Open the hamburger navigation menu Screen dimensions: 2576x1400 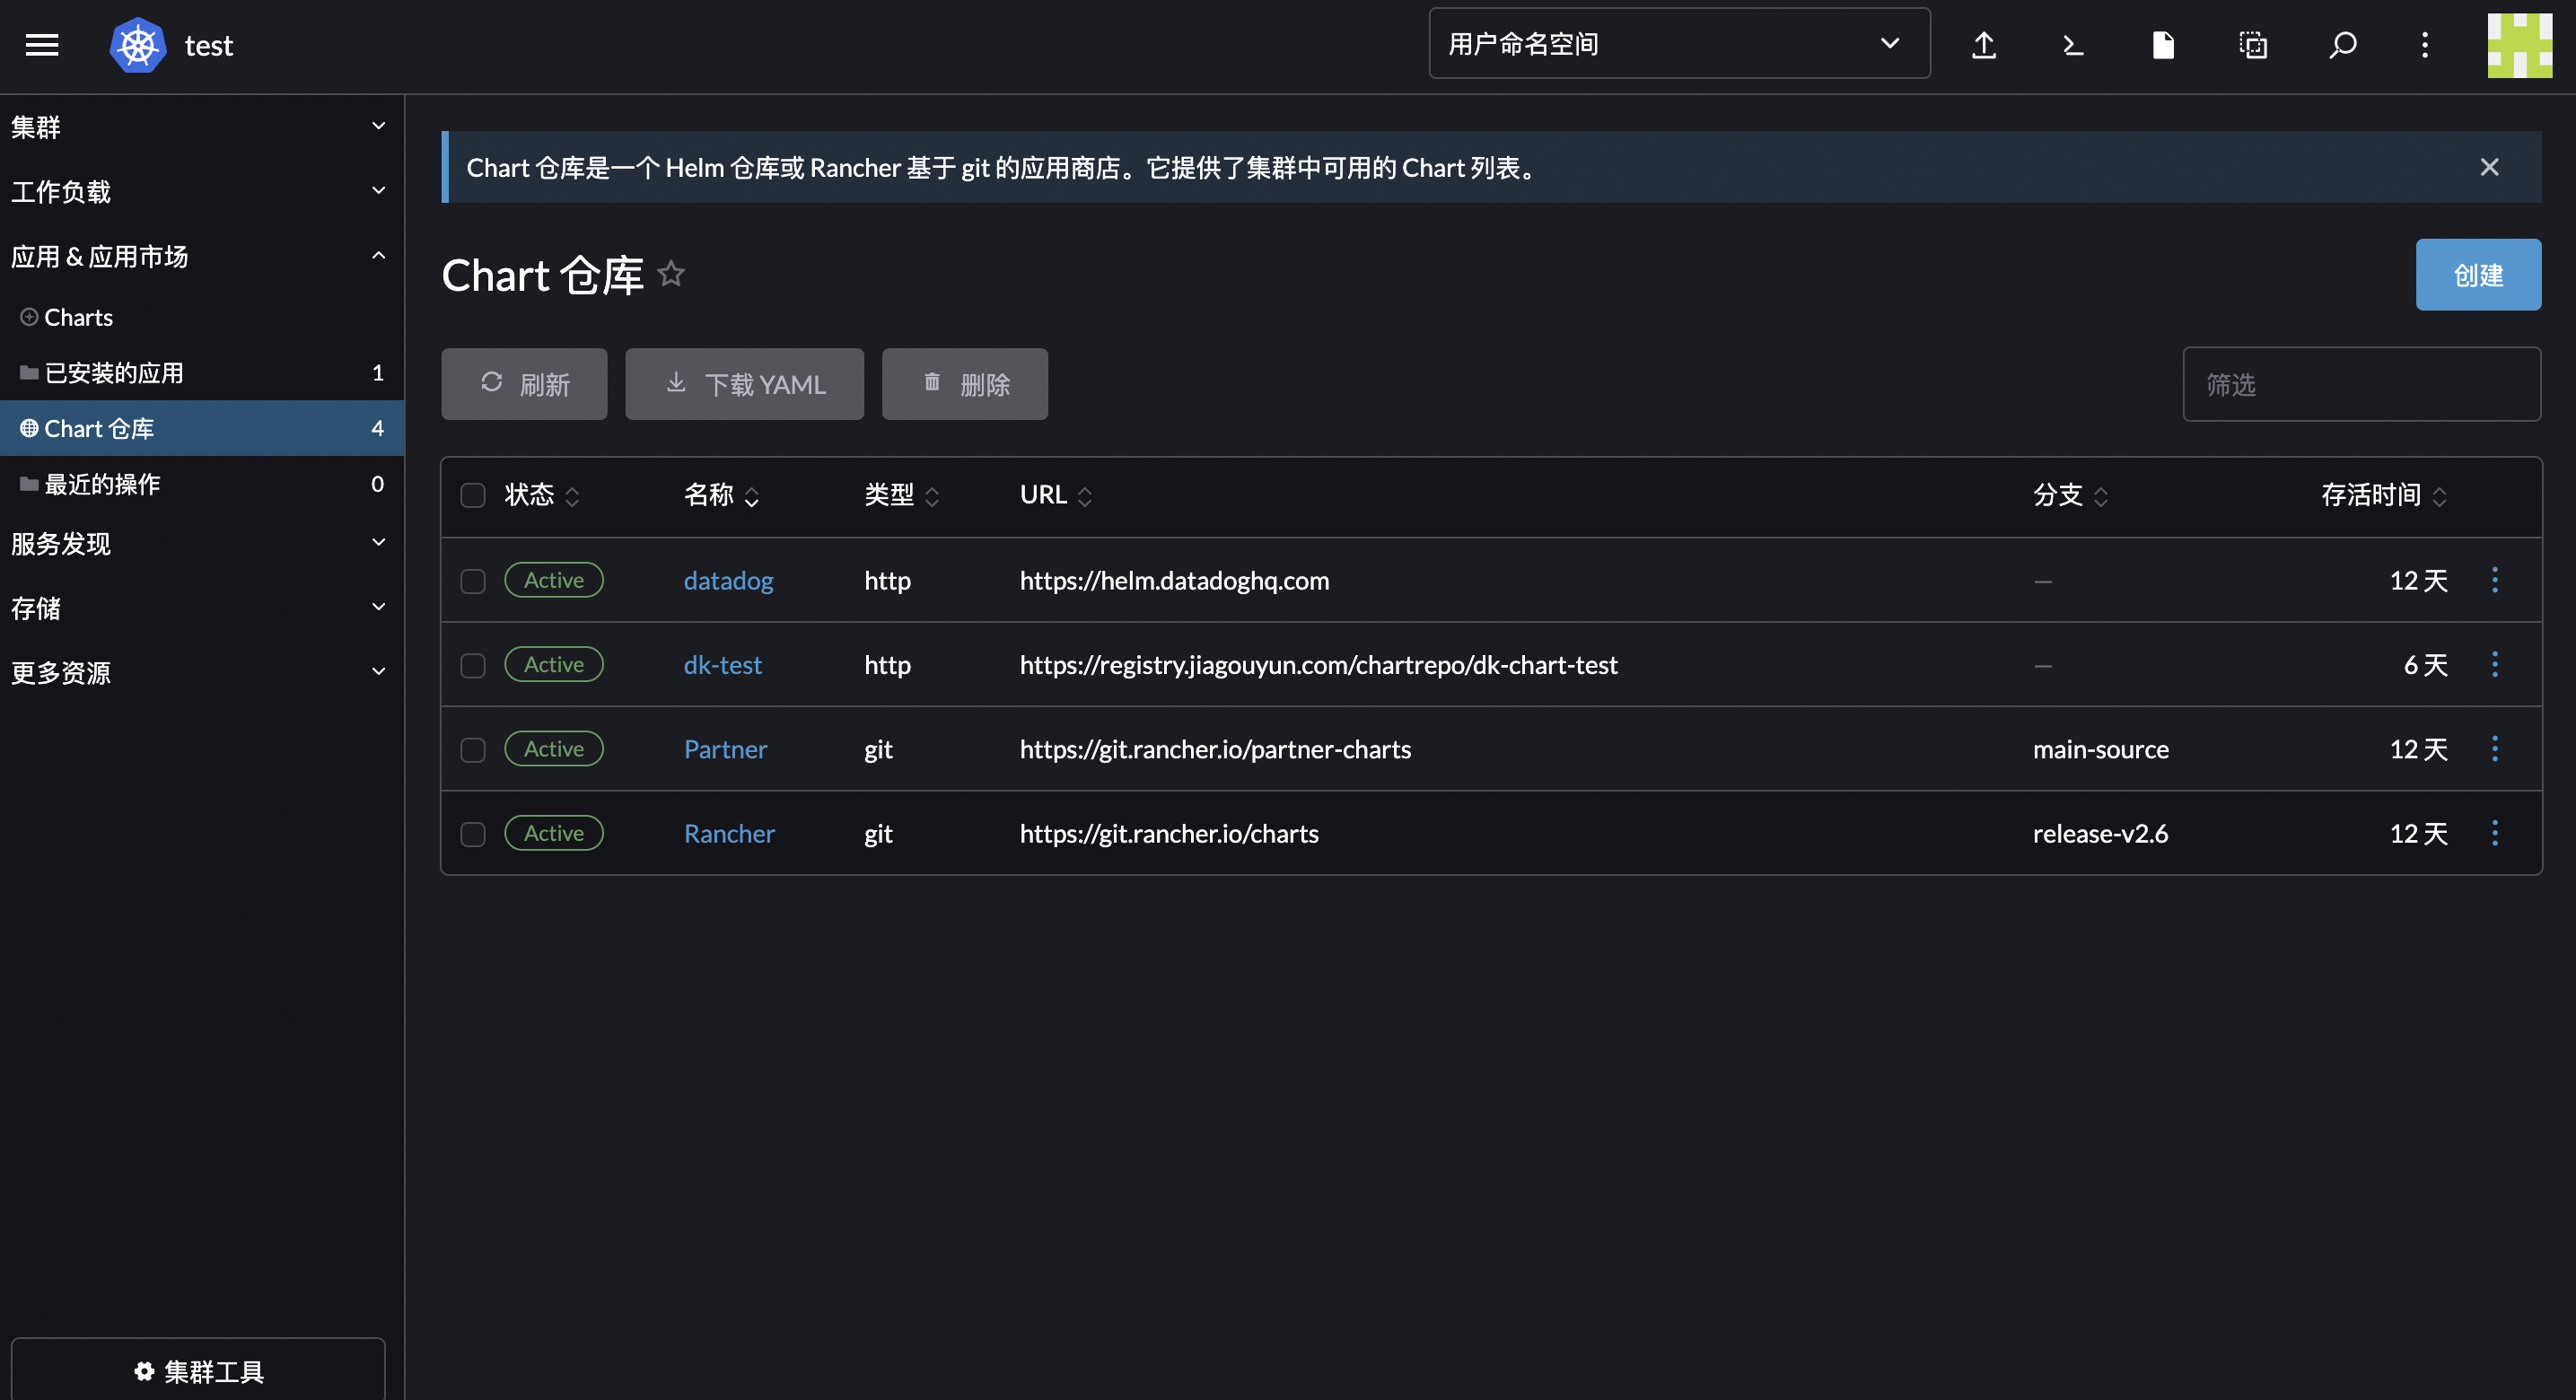click(42, 45)
